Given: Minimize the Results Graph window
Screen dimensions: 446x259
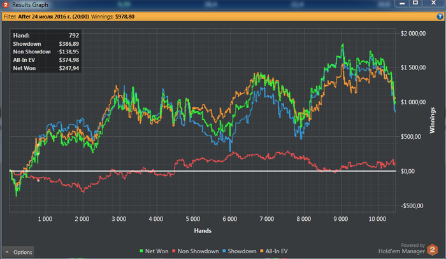Looking at the screenshot, I should click(401, 3).
